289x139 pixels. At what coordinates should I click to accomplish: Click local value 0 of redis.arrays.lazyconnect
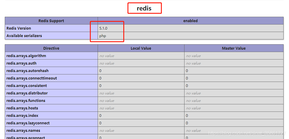coord(100,123)
